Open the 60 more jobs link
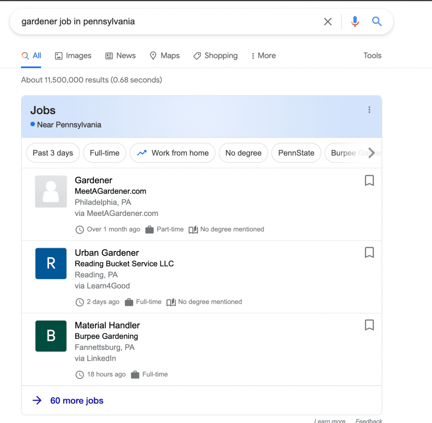This screenshot has width=432, height=423. pos(77,401)
